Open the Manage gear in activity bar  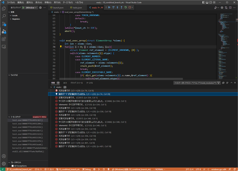(x=4, y=163)
